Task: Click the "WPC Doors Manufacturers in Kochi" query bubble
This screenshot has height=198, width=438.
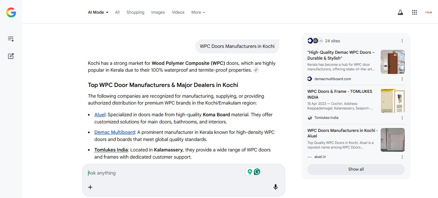Action: [237, 46]
